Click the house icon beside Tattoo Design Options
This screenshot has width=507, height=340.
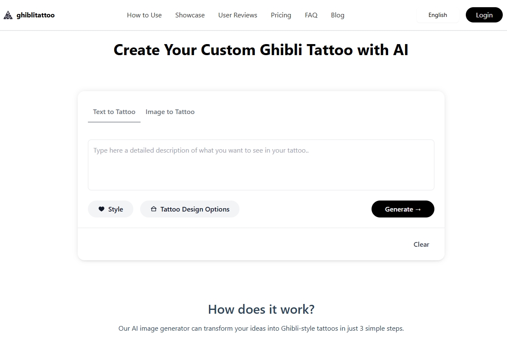pos(154,209)
